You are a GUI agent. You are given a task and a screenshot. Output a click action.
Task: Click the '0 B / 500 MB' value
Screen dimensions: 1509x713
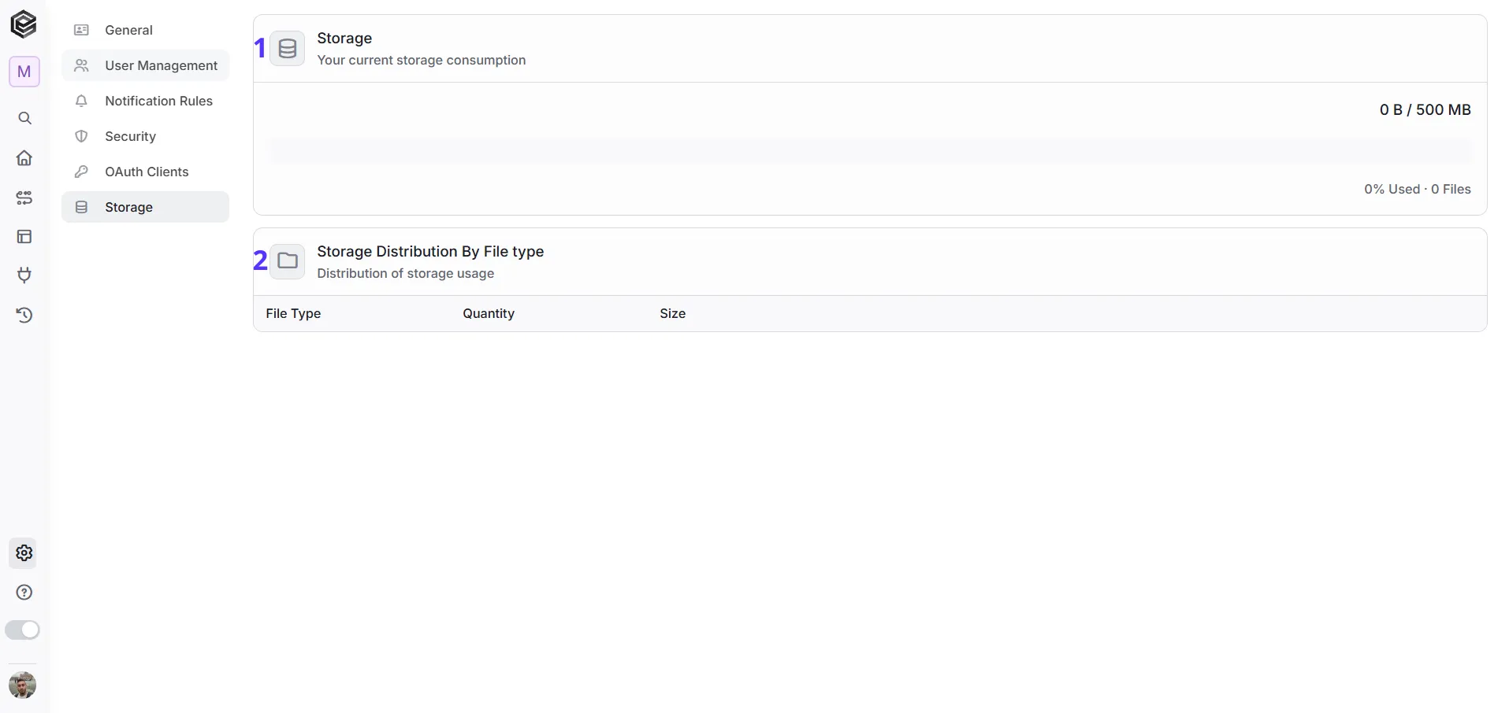click(x=1425, y=110)
